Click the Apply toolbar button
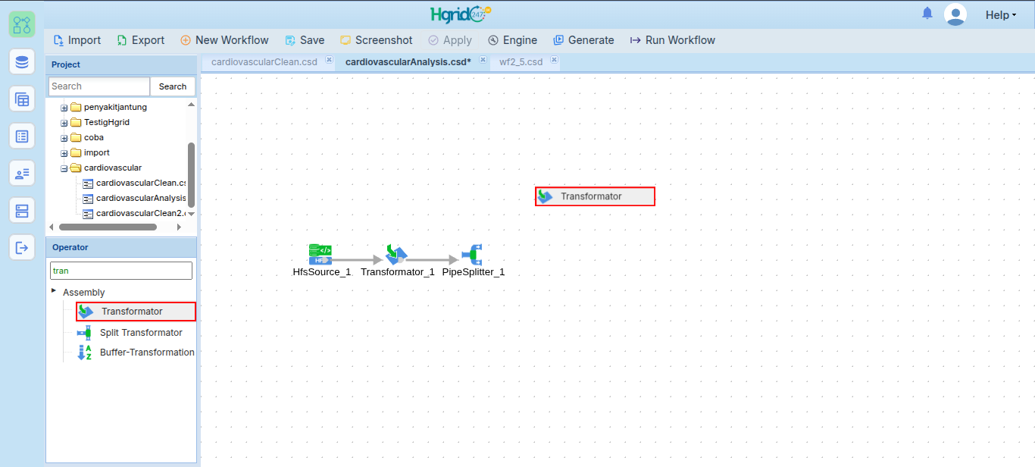Image resolution: width=1035 pixels, height=467 pixels. pos(450,40)
